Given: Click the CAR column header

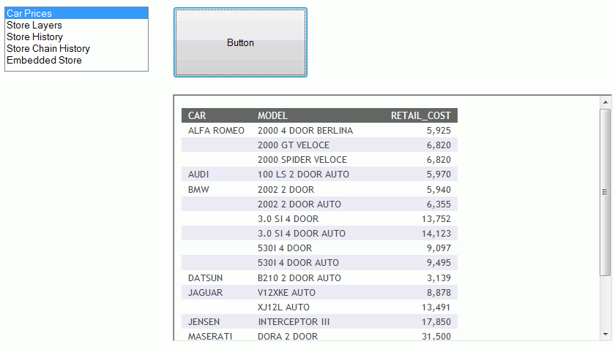Looking at the screenshot, I should tap(197, 116).
